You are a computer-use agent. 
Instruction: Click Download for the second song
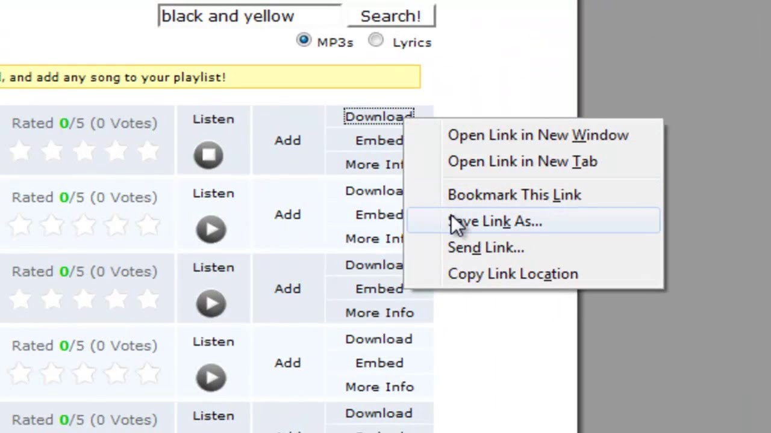coord(374,191)
